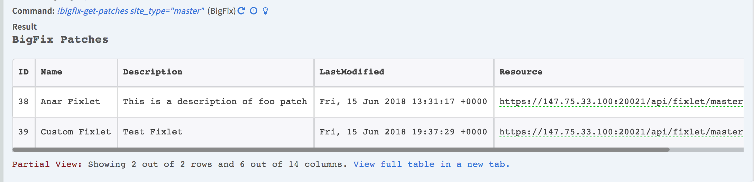Viewport: 754px width, 182px height.
Task: Click the ID column header
Action: pos(24,72)
